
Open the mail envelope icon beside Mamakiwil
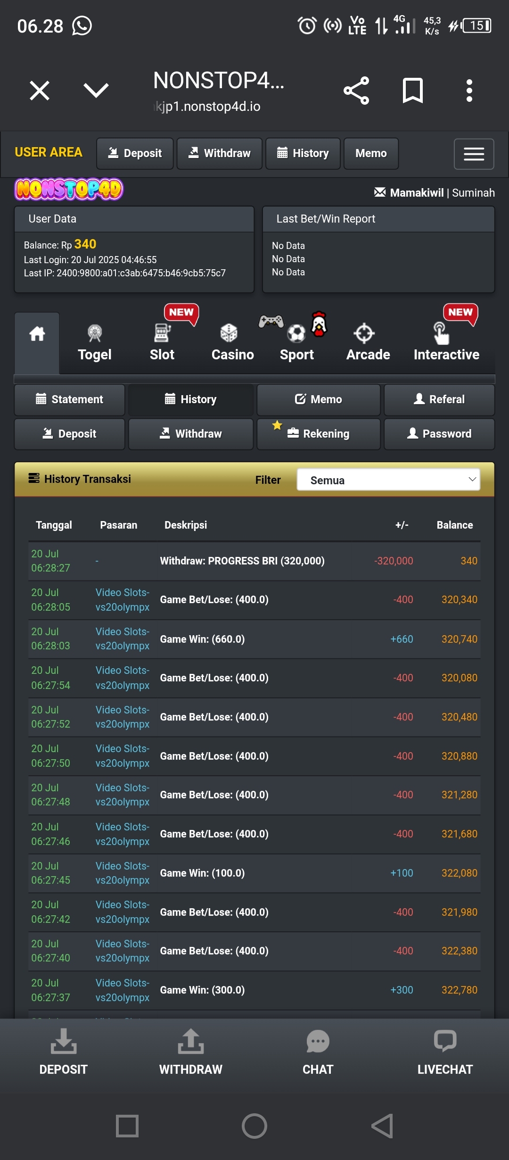coord(379,192)
